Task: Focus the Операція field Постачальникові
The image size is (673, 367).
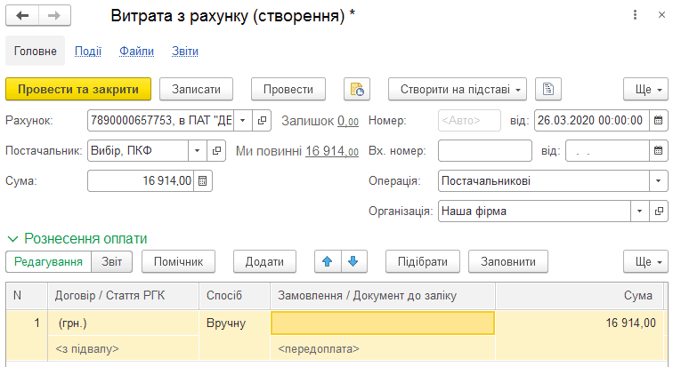Action: coord(544,180)
